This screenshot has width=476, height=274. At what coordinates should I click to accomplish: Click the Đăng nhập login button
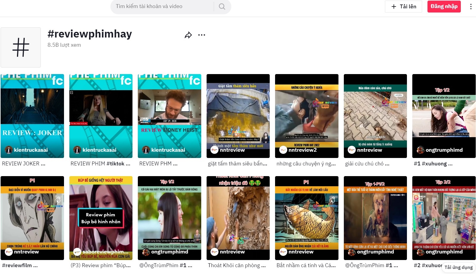pos(444,7)
